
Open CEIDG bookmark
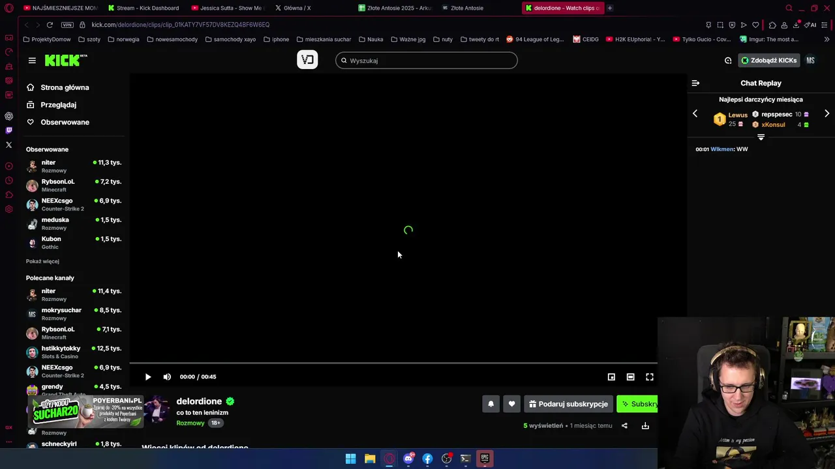coord(586,39)
